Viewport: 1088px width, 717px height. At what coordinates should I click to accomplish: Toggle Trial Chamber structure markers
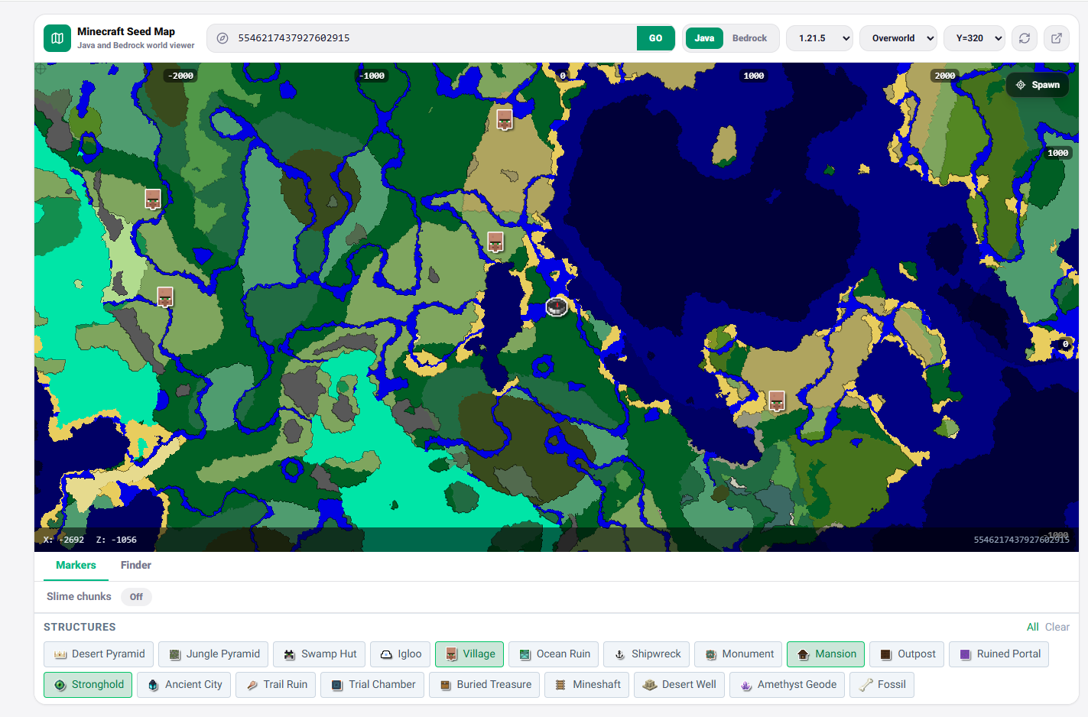click(372, 685)
